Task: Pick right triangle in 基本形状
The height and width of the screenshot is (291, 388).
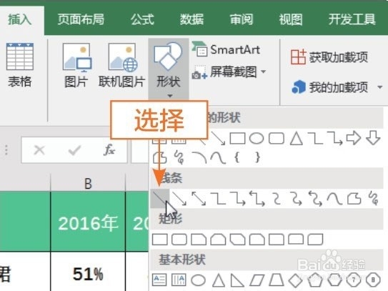Action: [x=237, y=280]
